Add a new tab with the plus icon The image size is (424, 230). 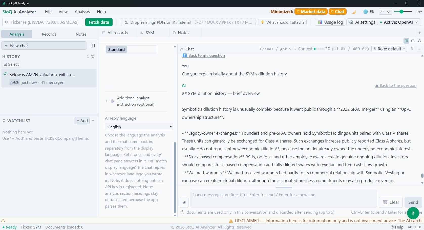419,33
